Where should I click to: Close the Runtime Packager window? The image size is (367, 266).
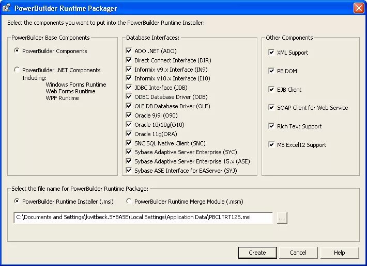tap(358, 8)
